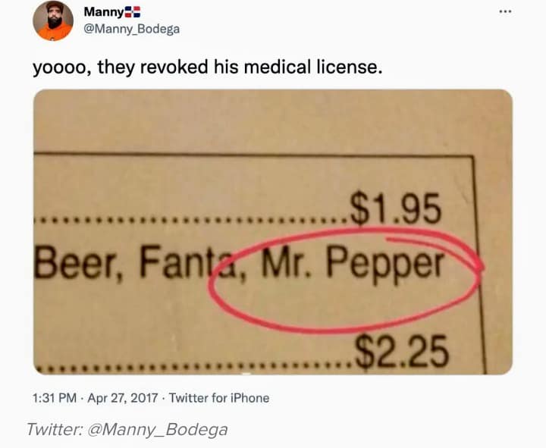This screenshot has width=546, height=448.
Task: Open the three-dot more options menu
Action: pyautogui.click(x=505, y=11)
